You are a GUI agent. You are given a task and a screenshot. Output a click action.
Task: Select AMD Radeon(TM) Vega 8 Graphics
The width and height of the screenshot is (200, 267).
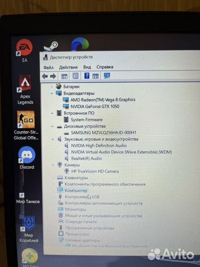tap(103, 100)
